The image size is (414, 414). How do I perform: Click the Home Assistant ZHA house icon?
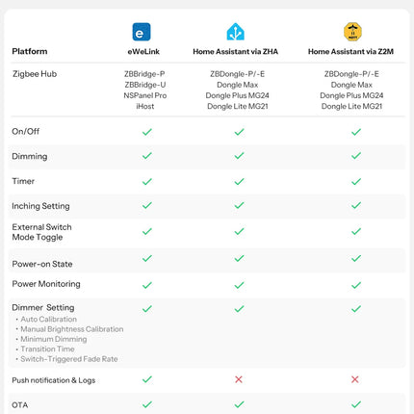pyautogui.click(x=236, y=32)
